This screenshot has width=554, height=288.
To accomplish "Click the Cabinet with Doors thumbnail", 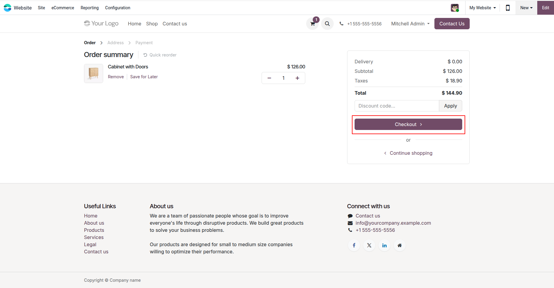I will (94, 73).
